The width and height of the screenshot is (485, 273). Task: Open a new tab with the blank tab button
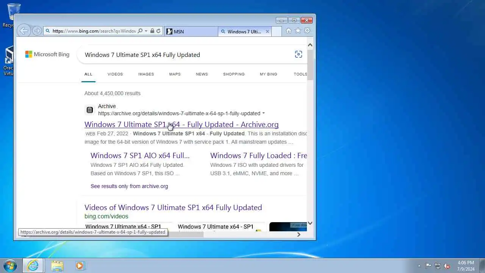click(277, 31)
